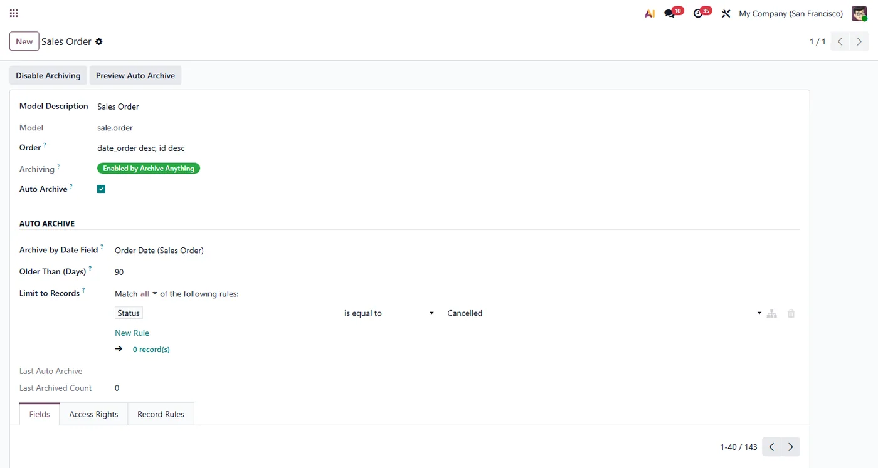The height and width of the screenshot is (468, 878).
Task: Click the add branch icon on Status rule
Action: 772,313
